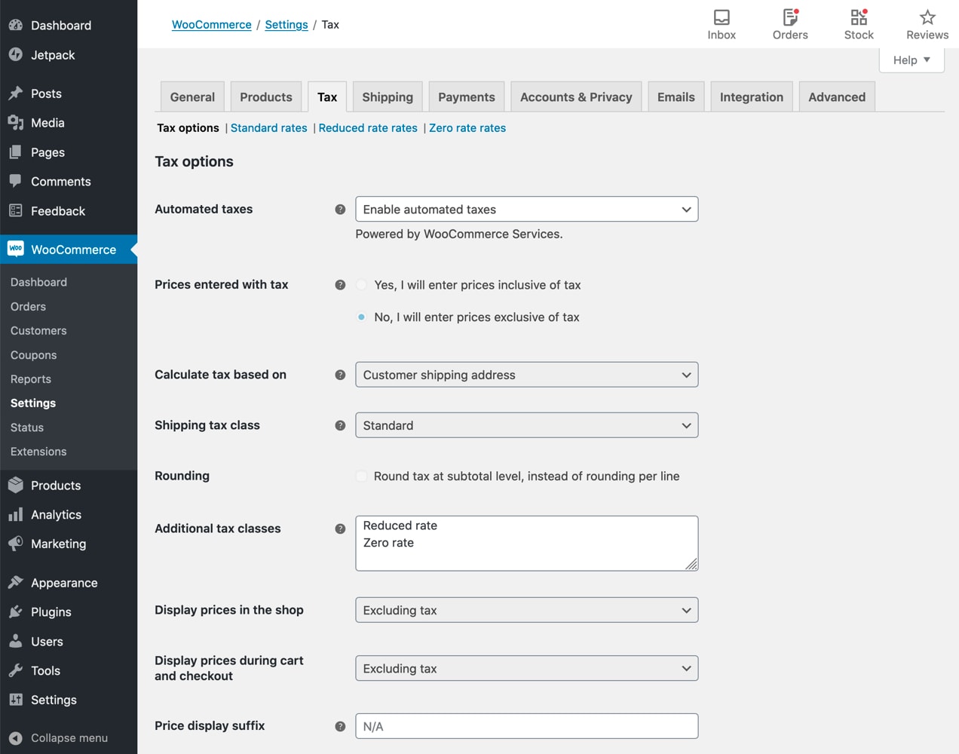This screenshot has height=754, width=959.
Task: Click the Media library icon
Action: [15, 122]
